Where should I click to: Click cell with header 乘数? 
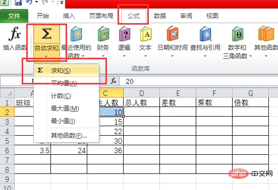pyautogui.click(x=214, y=103)
